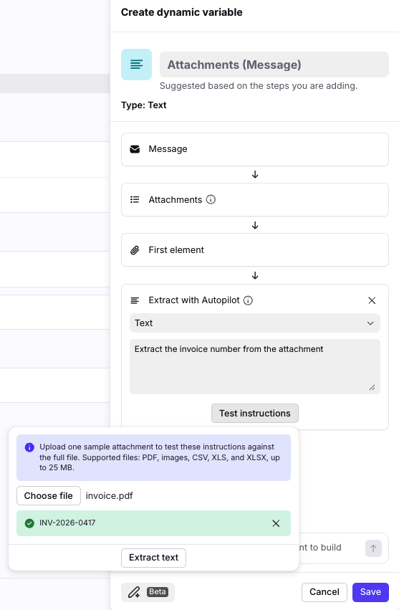Click Cancel button
This screenshot has height=610, width=399.
coord(325,592)
